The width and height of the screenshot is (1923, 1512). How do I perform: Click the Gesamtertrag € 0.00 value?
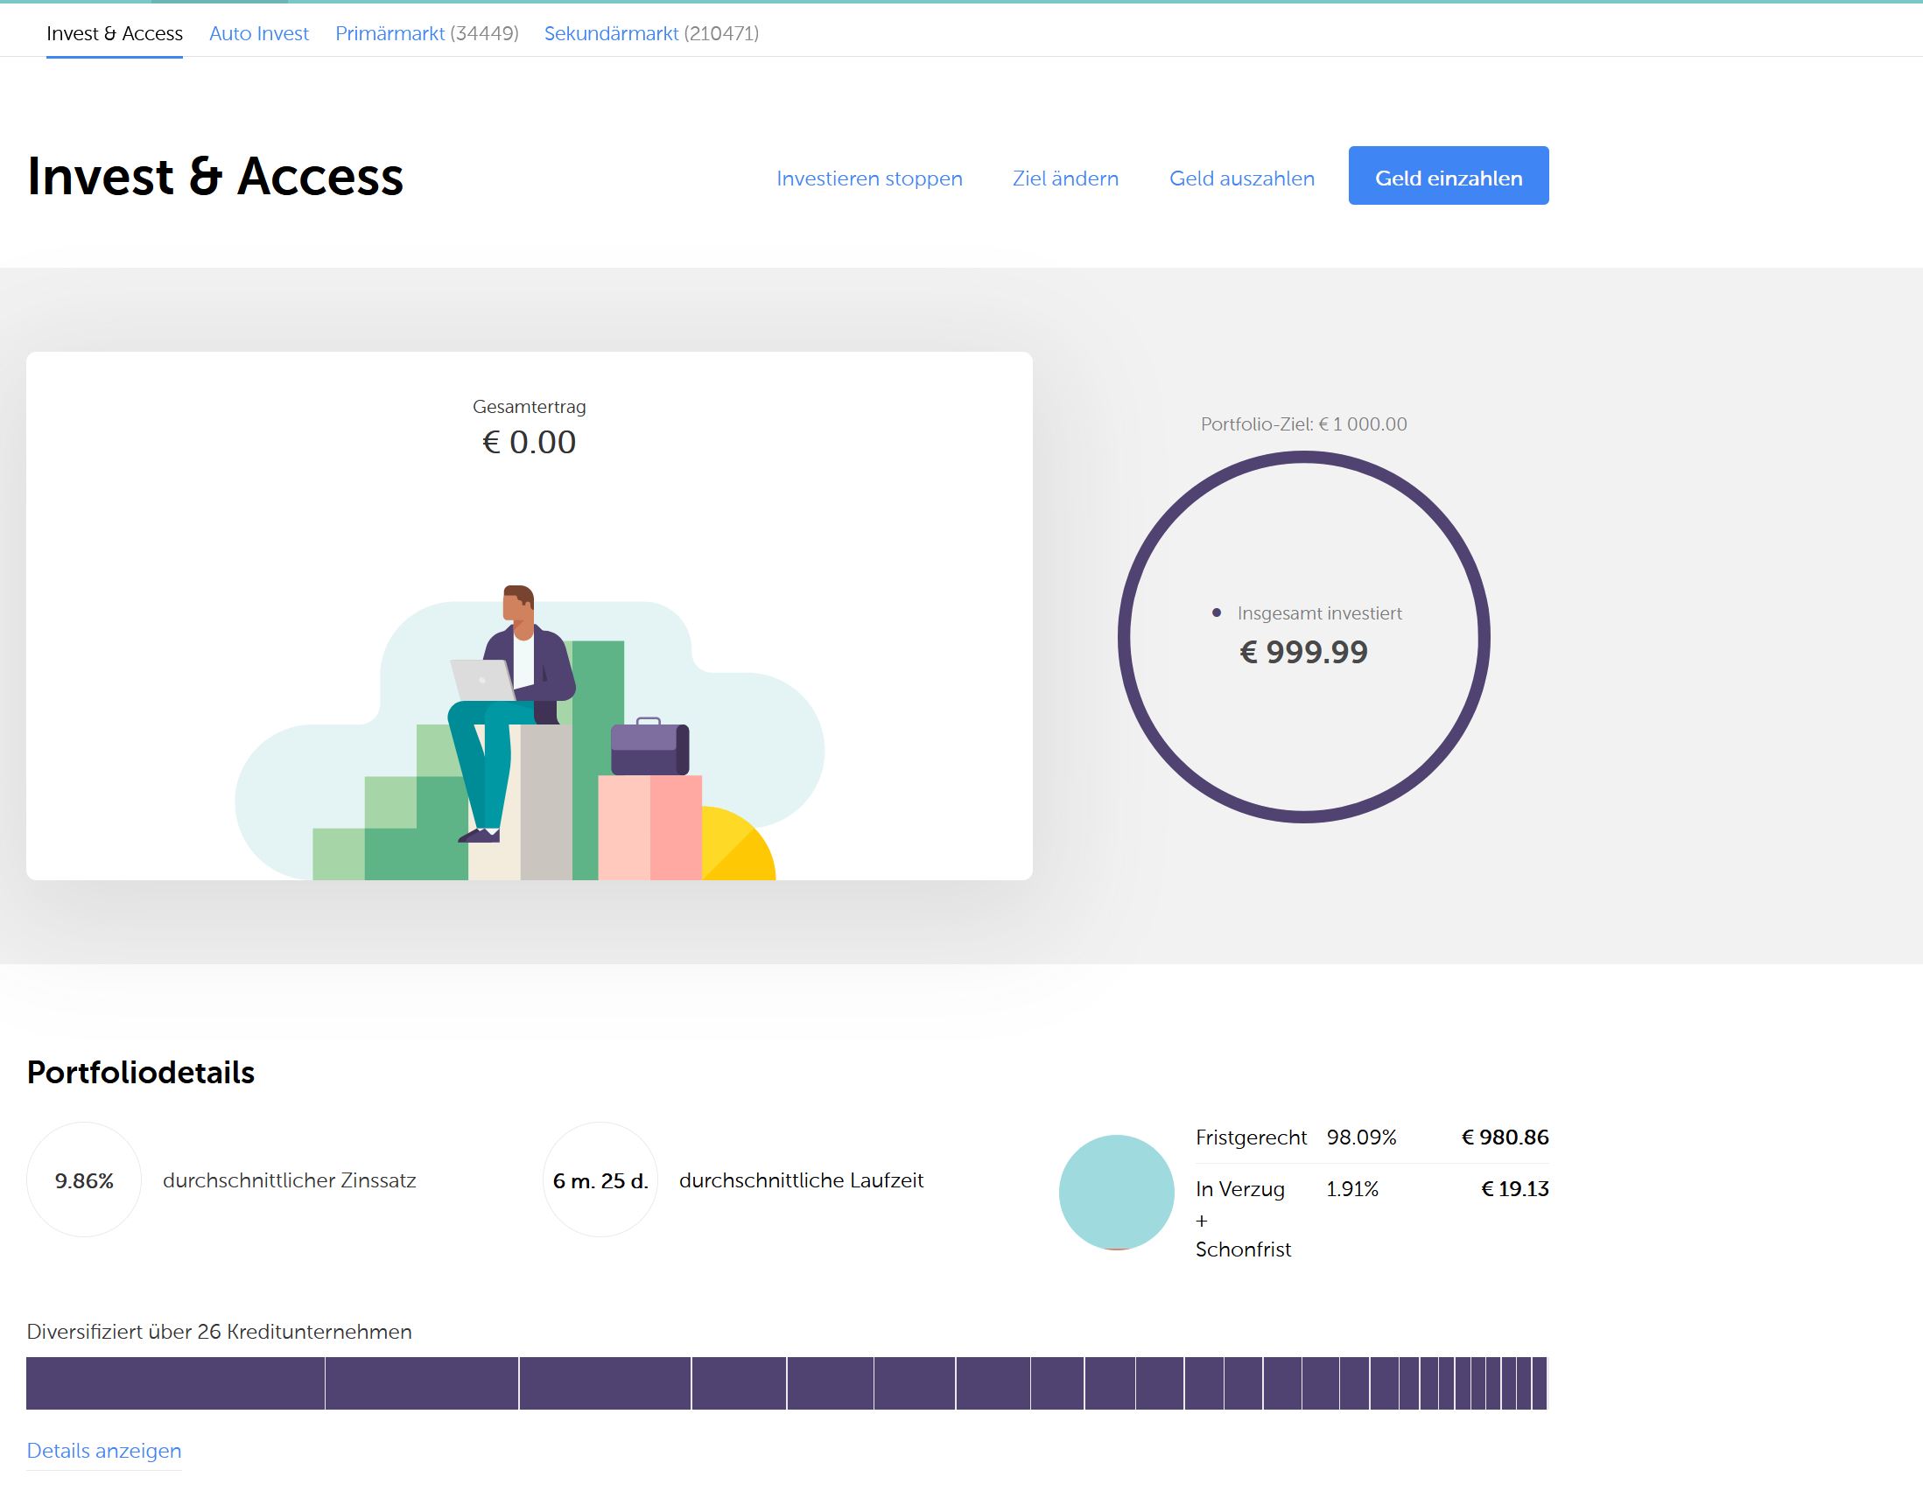point(529,442)
